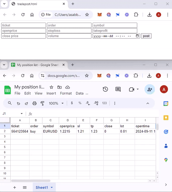
Task: Open site settings icon in Sheets address bar
Action: 42,76
